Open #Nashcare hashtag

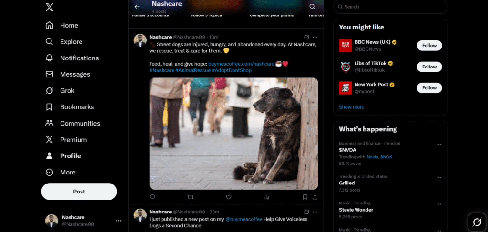pyautogui.click(x=162, y=70)
